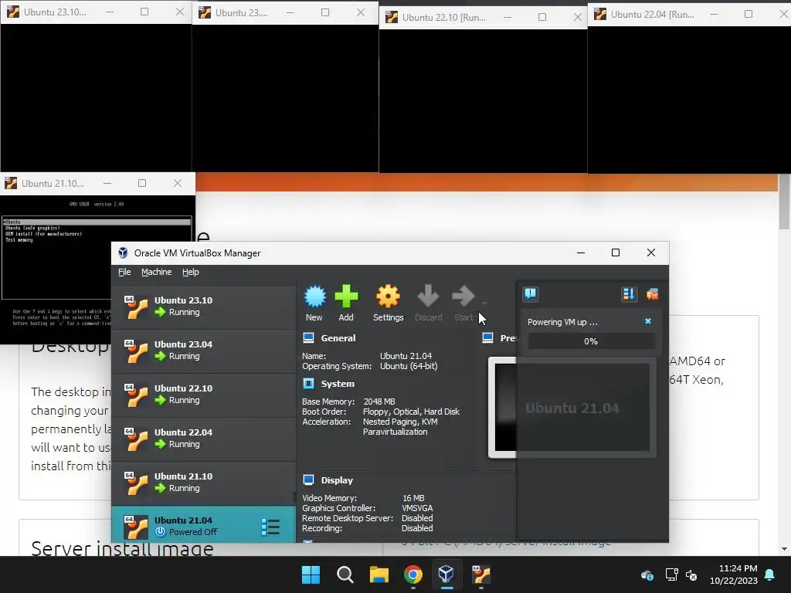Screen dimensions: 791x593
Task: Click the muted volume tray icon
Action: tap(691, 574)
